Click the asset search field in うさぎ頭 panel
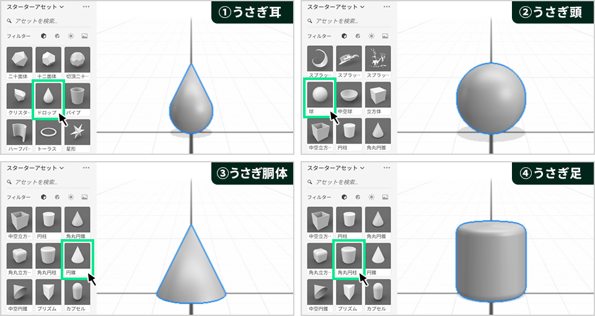The image size is (595, 316). click(349, 21)
